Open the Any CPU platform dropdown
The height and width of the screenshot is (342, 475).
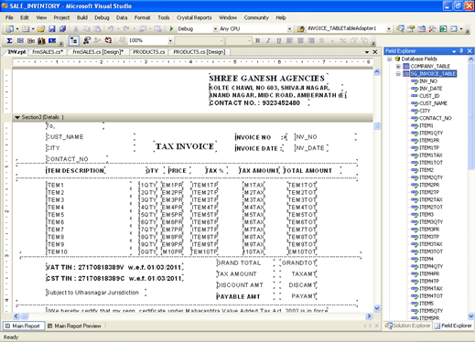tap(289, 28)
